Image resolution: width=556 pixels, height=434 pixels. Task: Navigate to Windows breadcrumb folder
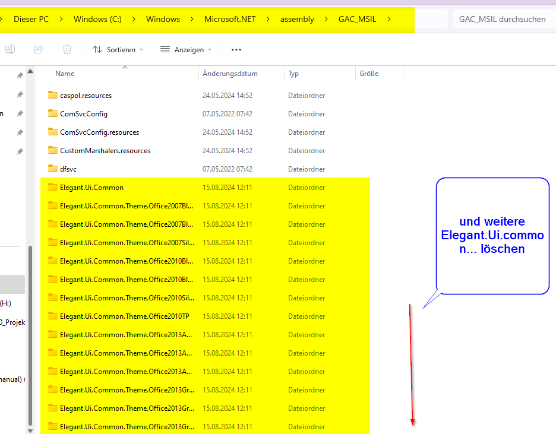tap(163, 19)
